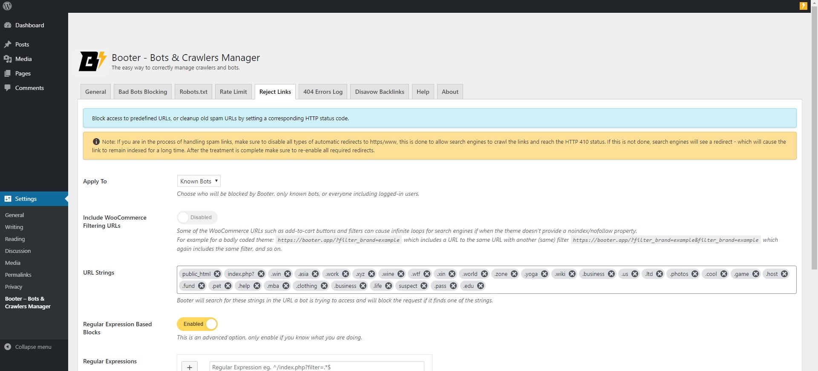Image resolution: width=818 pixels, height=371 pixels.
Task: Remove the .wiki tag
Action: (572, 274)
